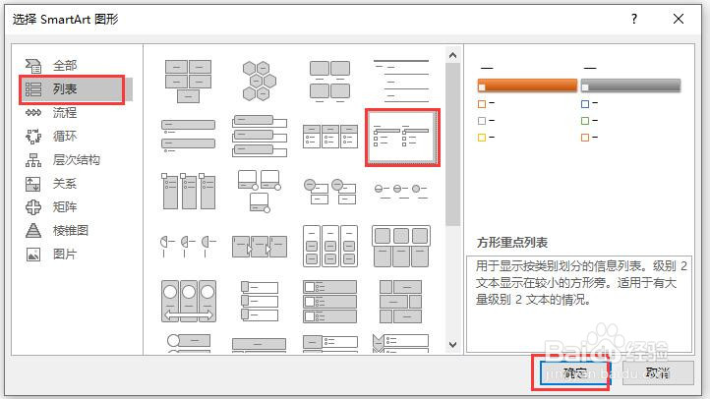Screen dimensions: 710x399
Task: Pick the picture accent list with three columns
Action: [x=188, y=191]
